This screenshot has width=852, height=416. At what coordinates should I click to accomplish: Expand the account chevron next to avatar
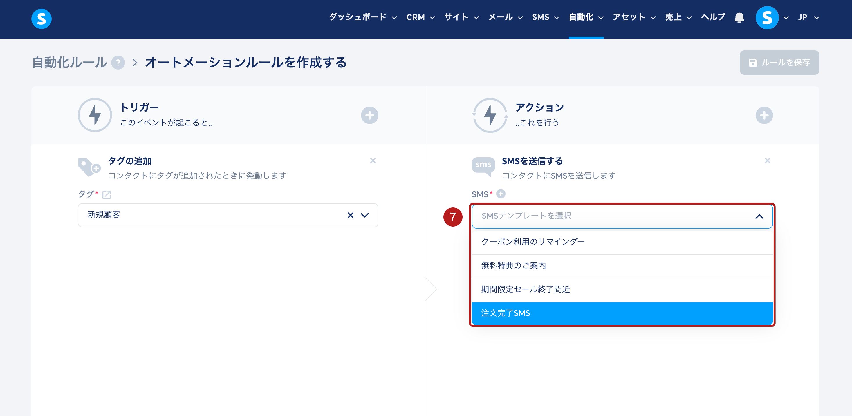(x=786, y=17)
